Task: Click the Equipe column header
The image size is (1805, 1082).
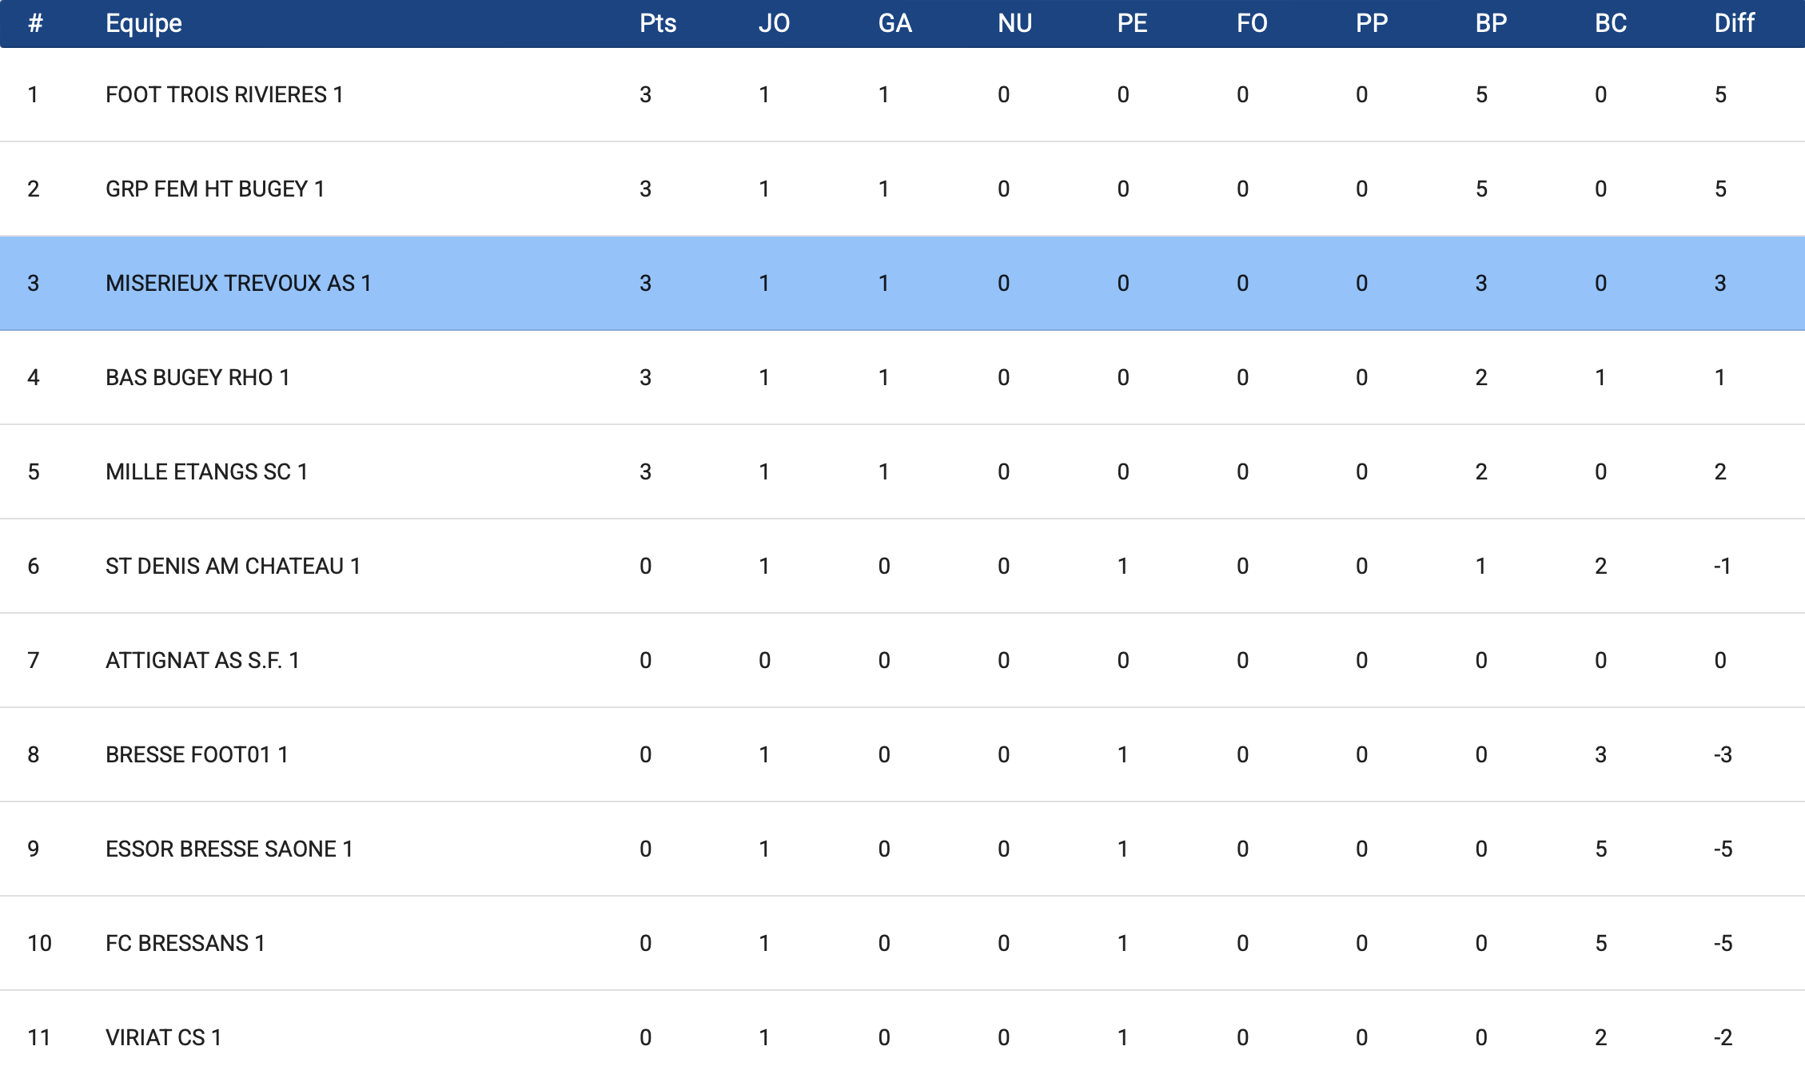Action: click(144, 23)
